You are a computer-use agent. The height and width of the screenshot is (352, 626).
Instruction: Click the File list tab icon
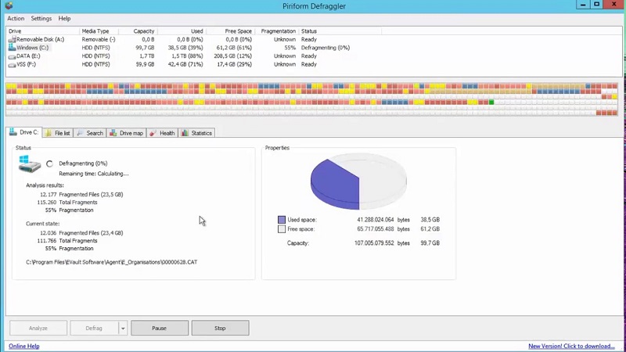[x=49, y=133]
